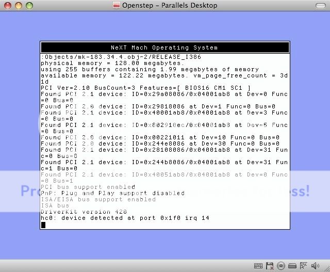The height and width of the screenshot is (272, 330).
Task: Click the red close window button
Action: [x=7, y=6]
